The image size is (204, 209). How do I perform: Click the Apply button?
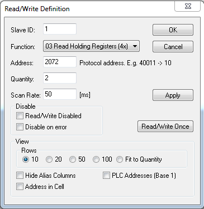tap(173, 95)
